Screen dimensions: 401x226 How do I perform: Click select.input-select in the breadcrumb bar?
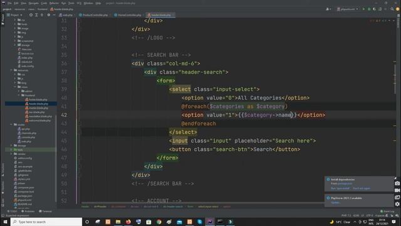(208, 207)
